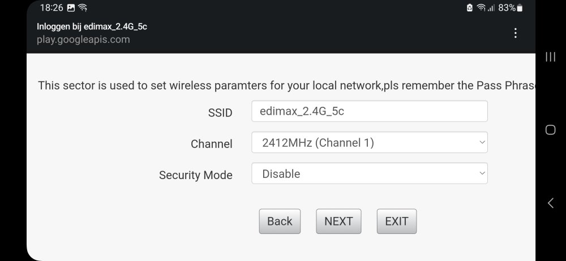Click the NEXT button
This screenshot has width=566, height=261.
pos(338,221)
